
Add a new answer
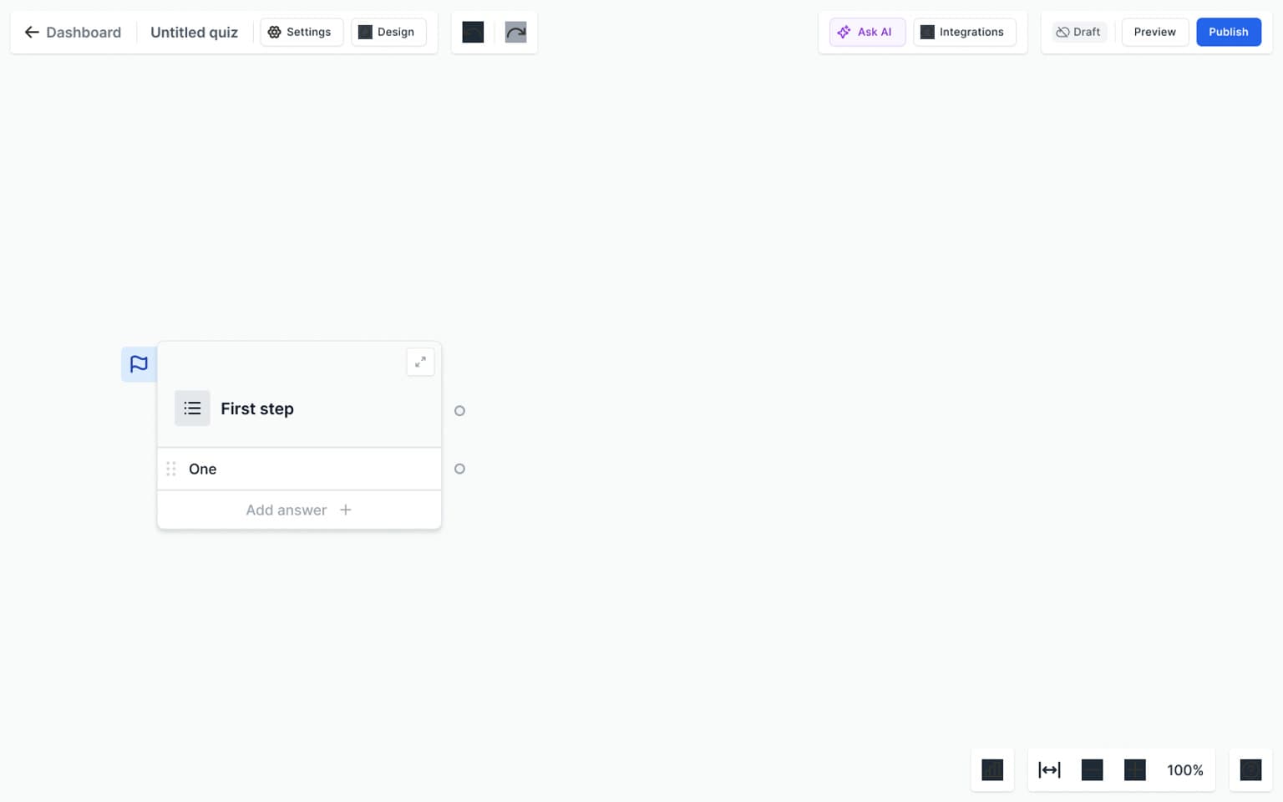[299, 510]
